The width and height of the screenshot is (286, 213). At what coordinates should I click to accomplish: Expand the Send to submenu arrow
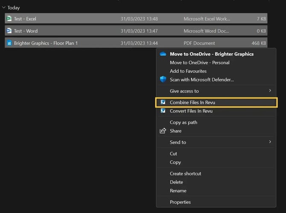[x=270, y=142]
